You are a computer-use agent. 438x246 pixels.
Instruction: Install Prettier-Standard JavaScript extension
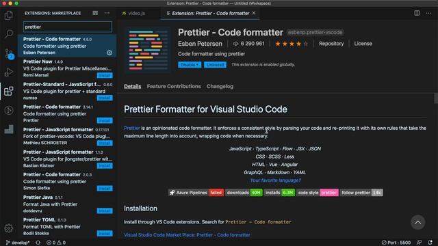point(105,98)
